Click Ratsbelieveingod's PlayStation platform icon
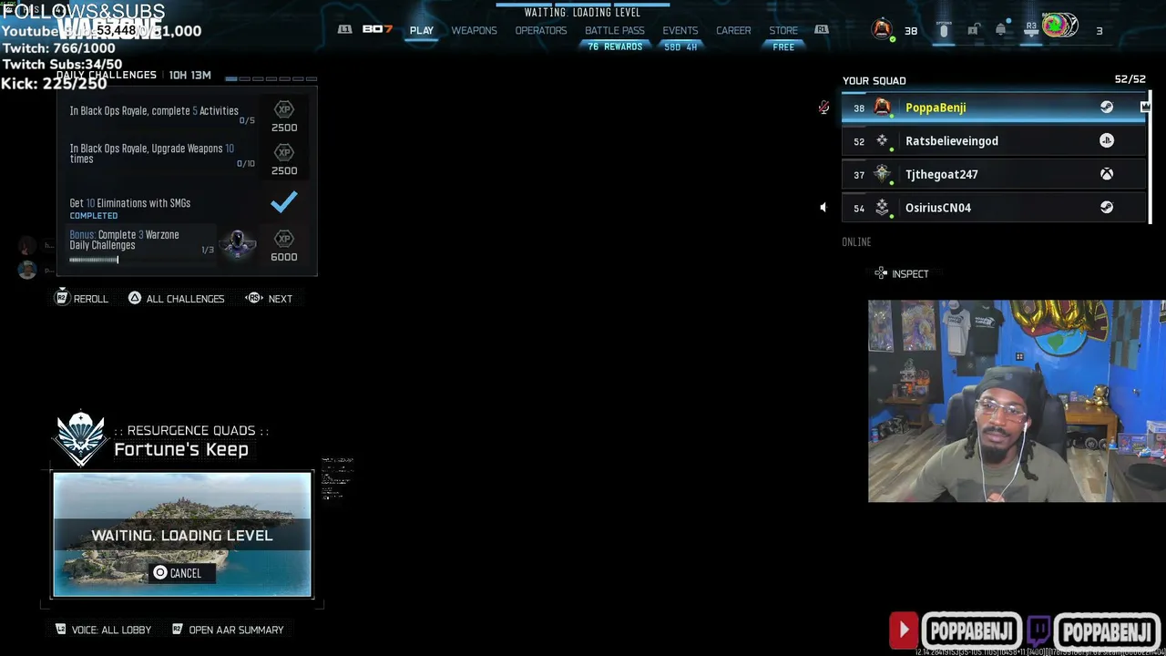 point(1106,140)
